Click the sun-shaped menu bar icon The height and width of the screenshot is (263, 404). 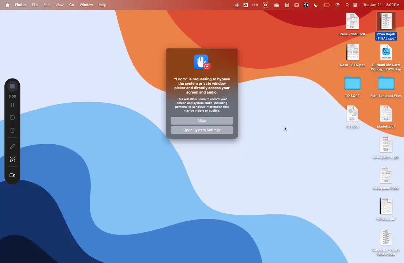[237, 5]
